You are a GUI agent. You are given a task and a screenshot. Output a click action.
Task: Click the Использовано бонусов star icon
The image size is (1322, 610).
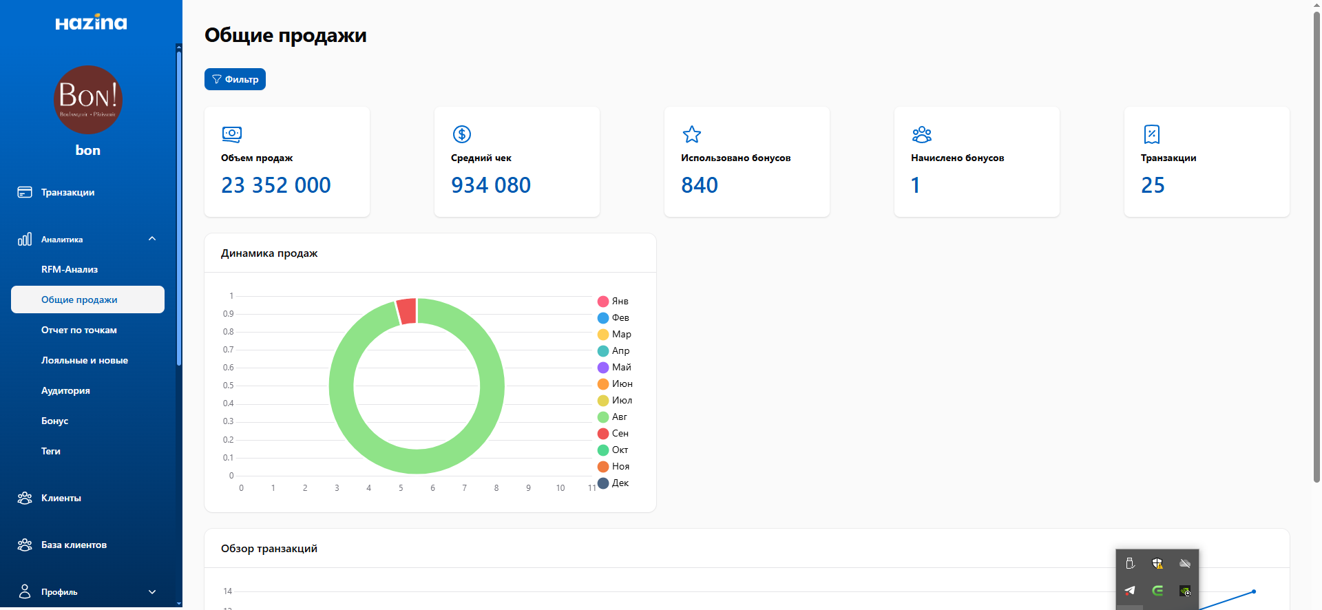tap(692, 134)
